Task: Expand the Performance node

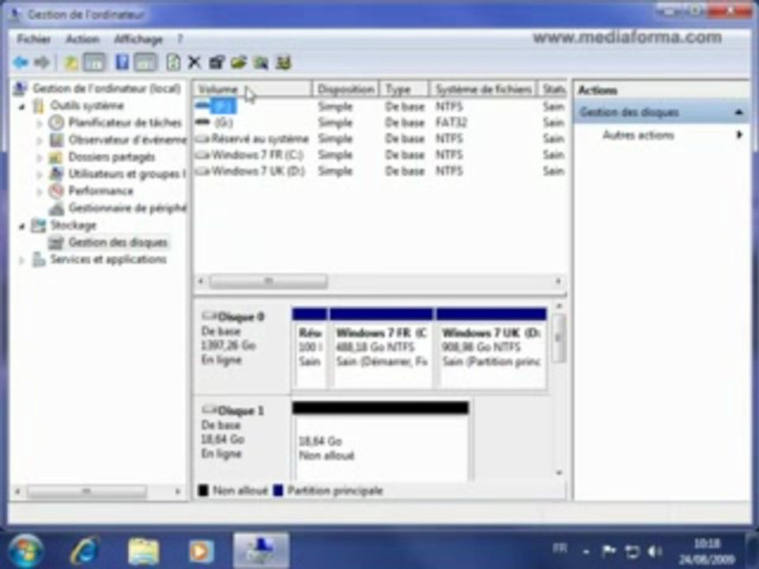Action: tap(40, 191)
